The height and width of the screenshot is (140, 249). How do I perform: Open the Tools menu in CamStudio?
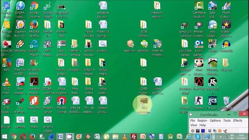coord(227,121)
